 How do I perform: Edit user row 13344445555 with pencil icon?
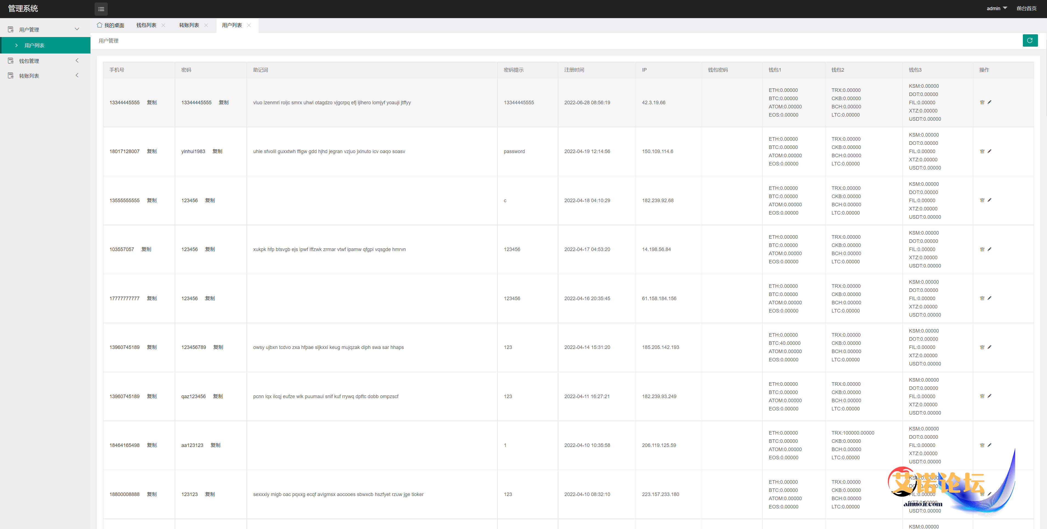[989, 102]
